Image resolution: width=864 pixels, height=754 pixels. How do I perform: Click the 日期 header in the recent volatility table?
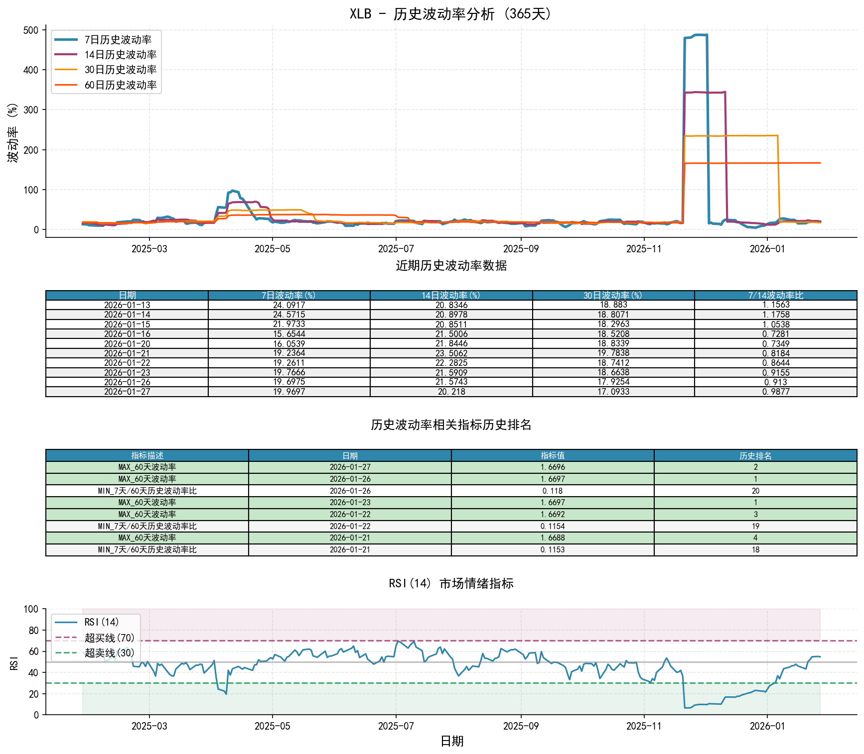pyautogui.click(x=127, y=296)
